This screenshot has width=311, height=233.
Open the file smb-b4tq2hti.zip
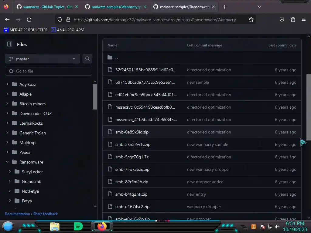(131, 194)
